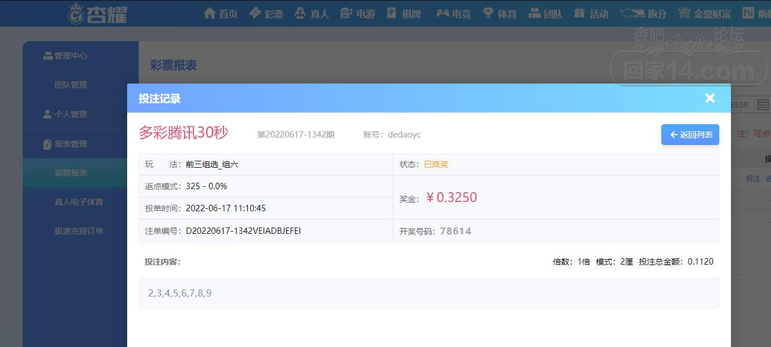Viewport: 771px width, 347px height.
Task: Click the person icon beside 个人管理
Action: pyautogui.click(x=48, y=114)
